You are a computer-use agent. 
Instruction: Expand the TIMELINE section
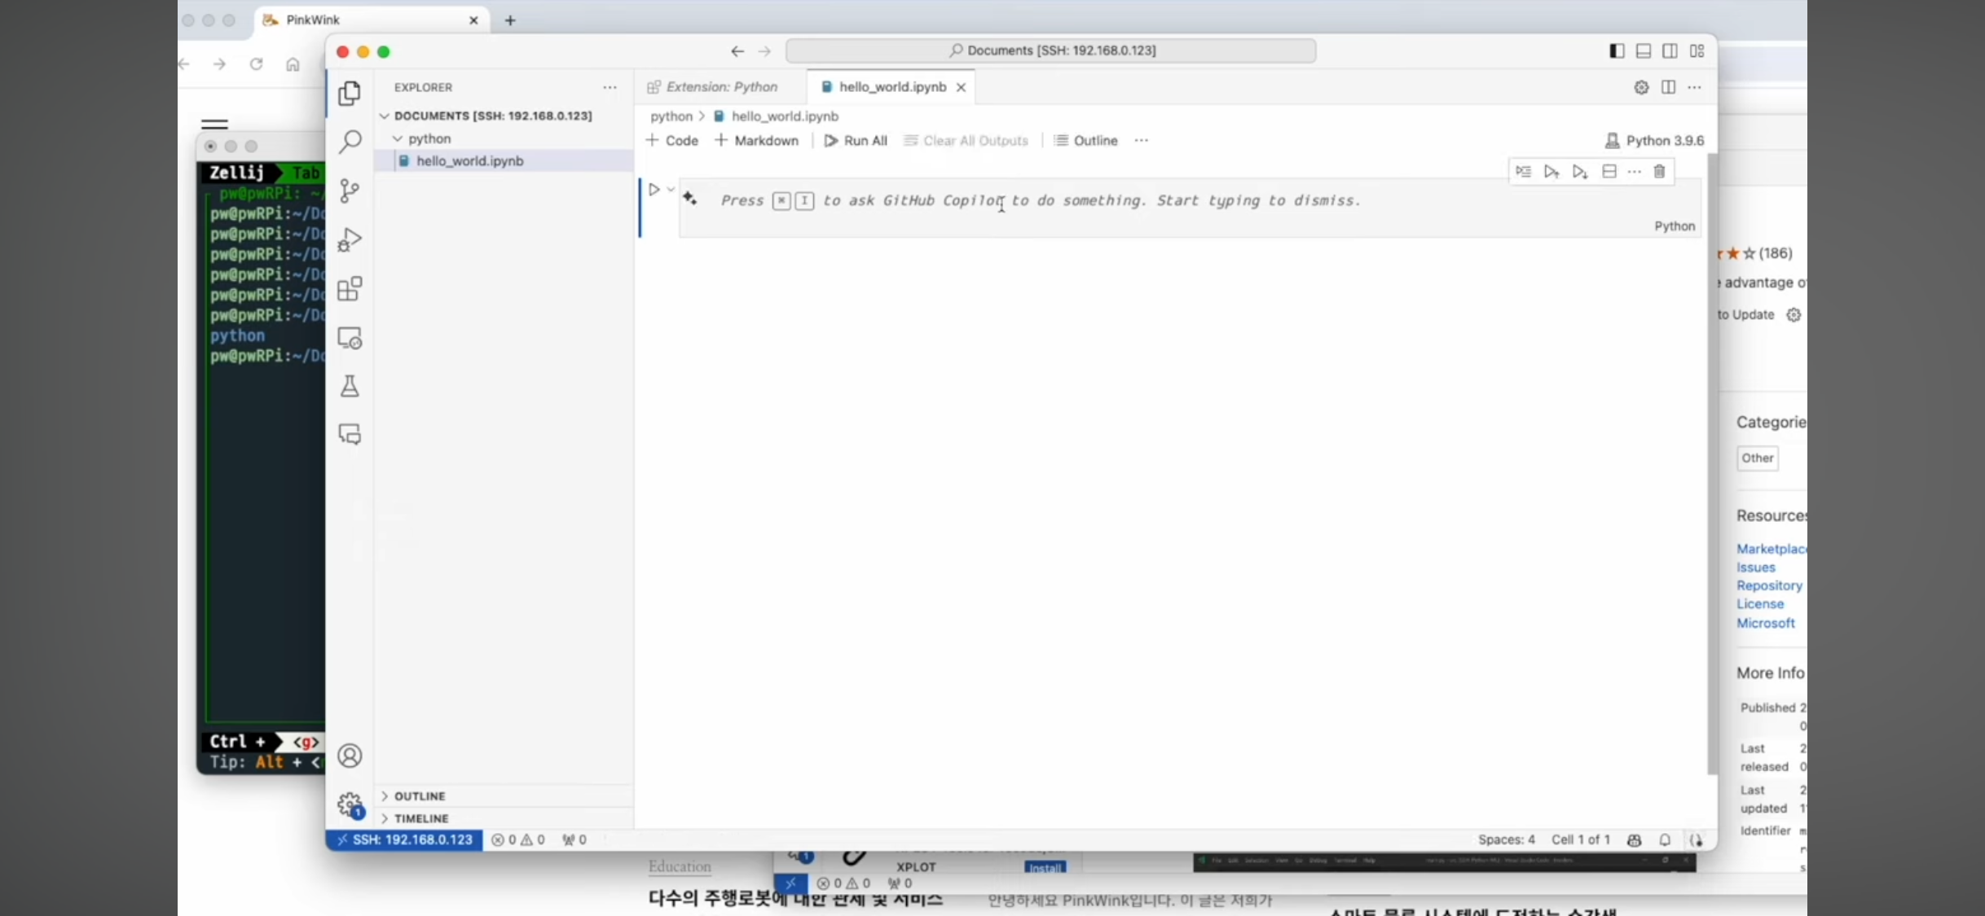421,818
